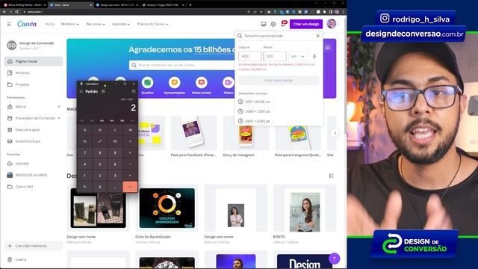Image resolution: width=478 pixels, height=269 pixels.
Task: Open the EFEITO design thumbnail
Action: tap(305, 208)
